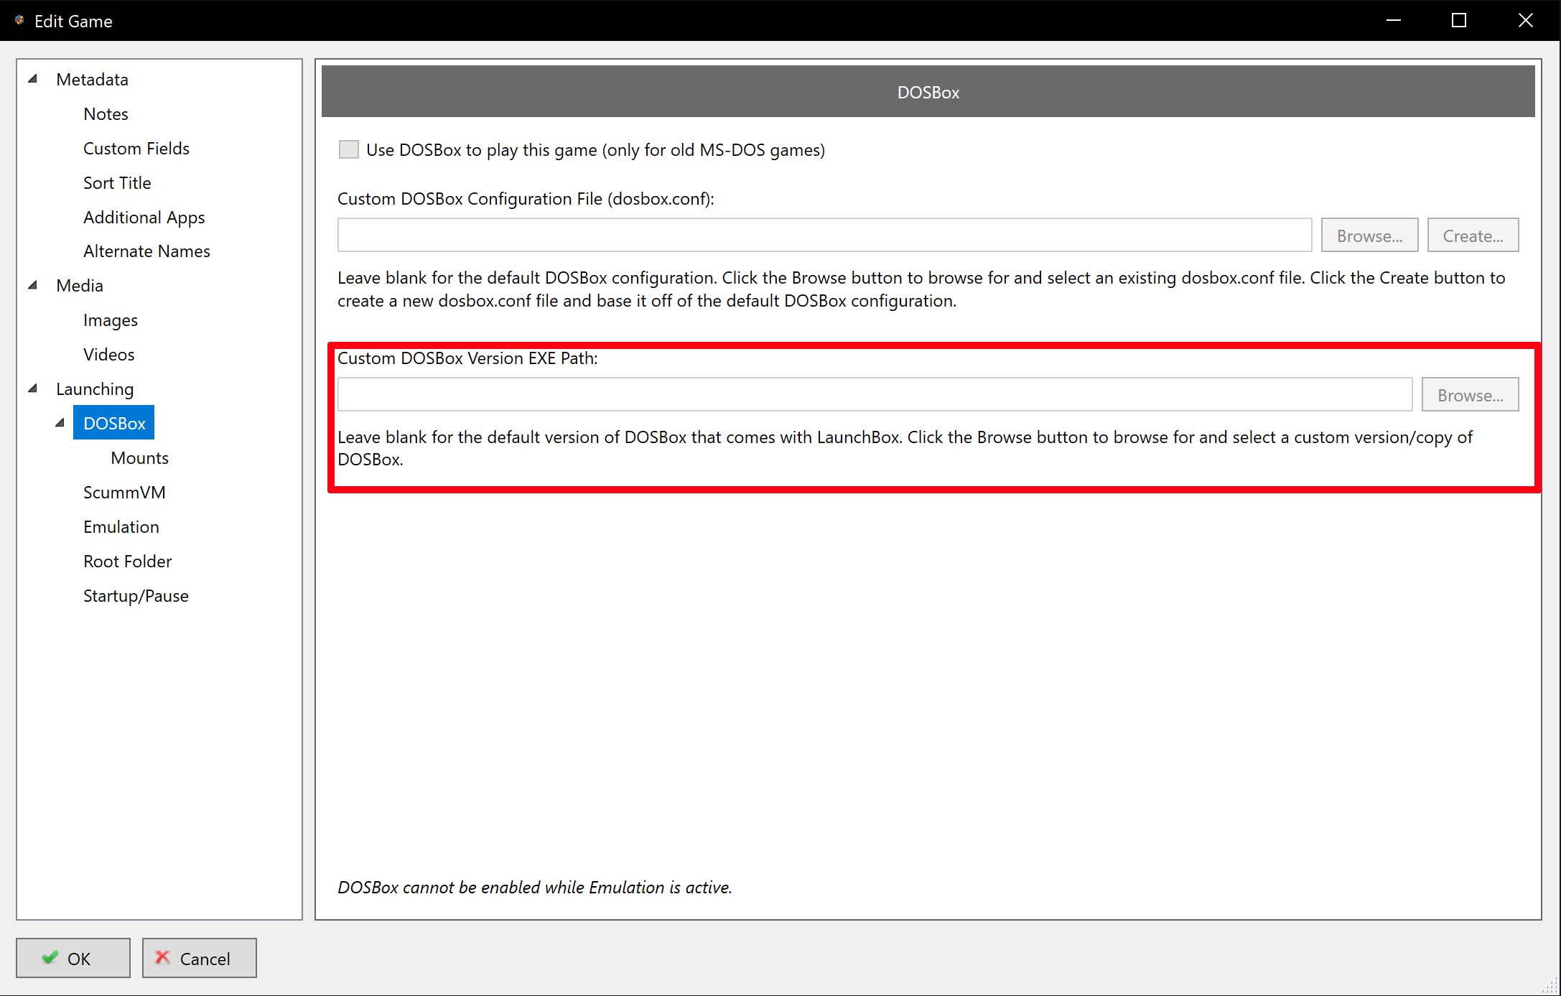This screenshot has width=1561, height=996.
Task: Minimize the Edit Game window
Action: (x=1393, y=20)
